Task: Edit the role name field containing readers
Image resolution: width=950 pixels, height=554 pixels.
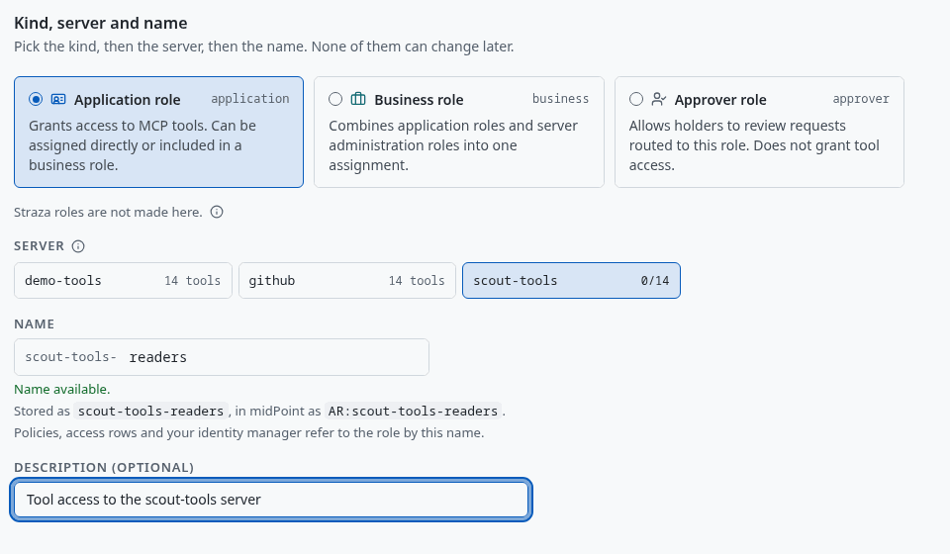Action: (222, 357)
